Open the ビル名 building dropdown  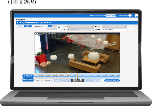(80, 30)
